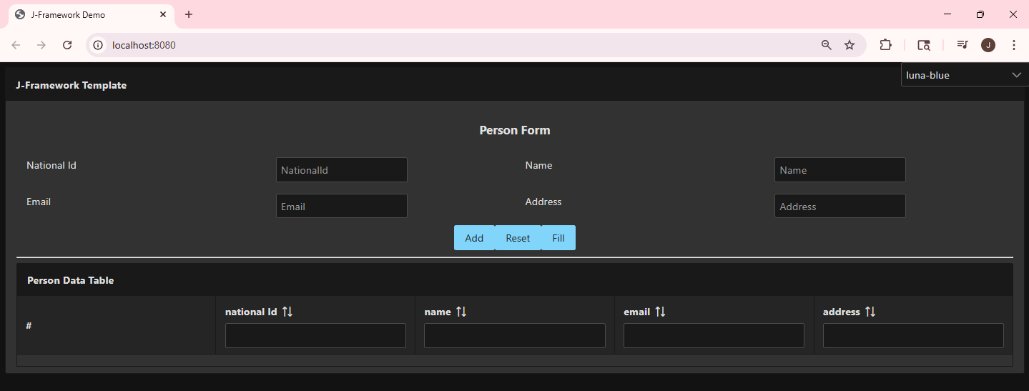Click the Fill button
Image resolution: width=1029 pixels, height=391 pixels.
tap(558, 238)
